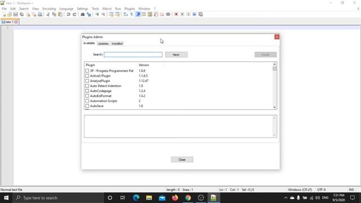The width and height of the screenshot is (361, 203).
Task: Click the Playback macro icon
Action: [188, 14]
